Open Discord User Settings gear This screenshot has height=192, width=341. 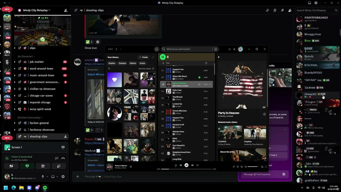click(x=63, y=177)
